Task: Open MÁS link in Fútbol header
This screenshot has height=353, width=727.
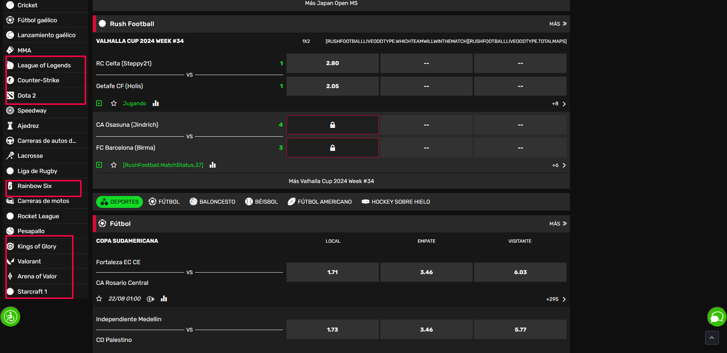Action: point(558,224)
